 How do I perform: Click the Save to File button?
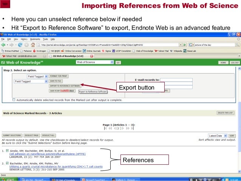click(56, 81)
